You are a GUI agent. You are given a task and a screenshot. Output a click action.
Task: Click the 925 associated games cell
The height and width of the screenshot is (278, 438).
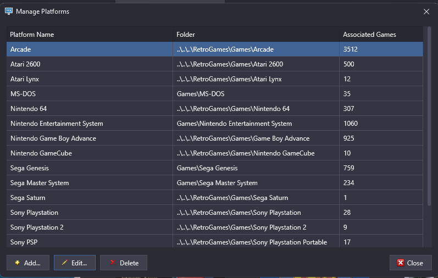[x=381, y=138]
